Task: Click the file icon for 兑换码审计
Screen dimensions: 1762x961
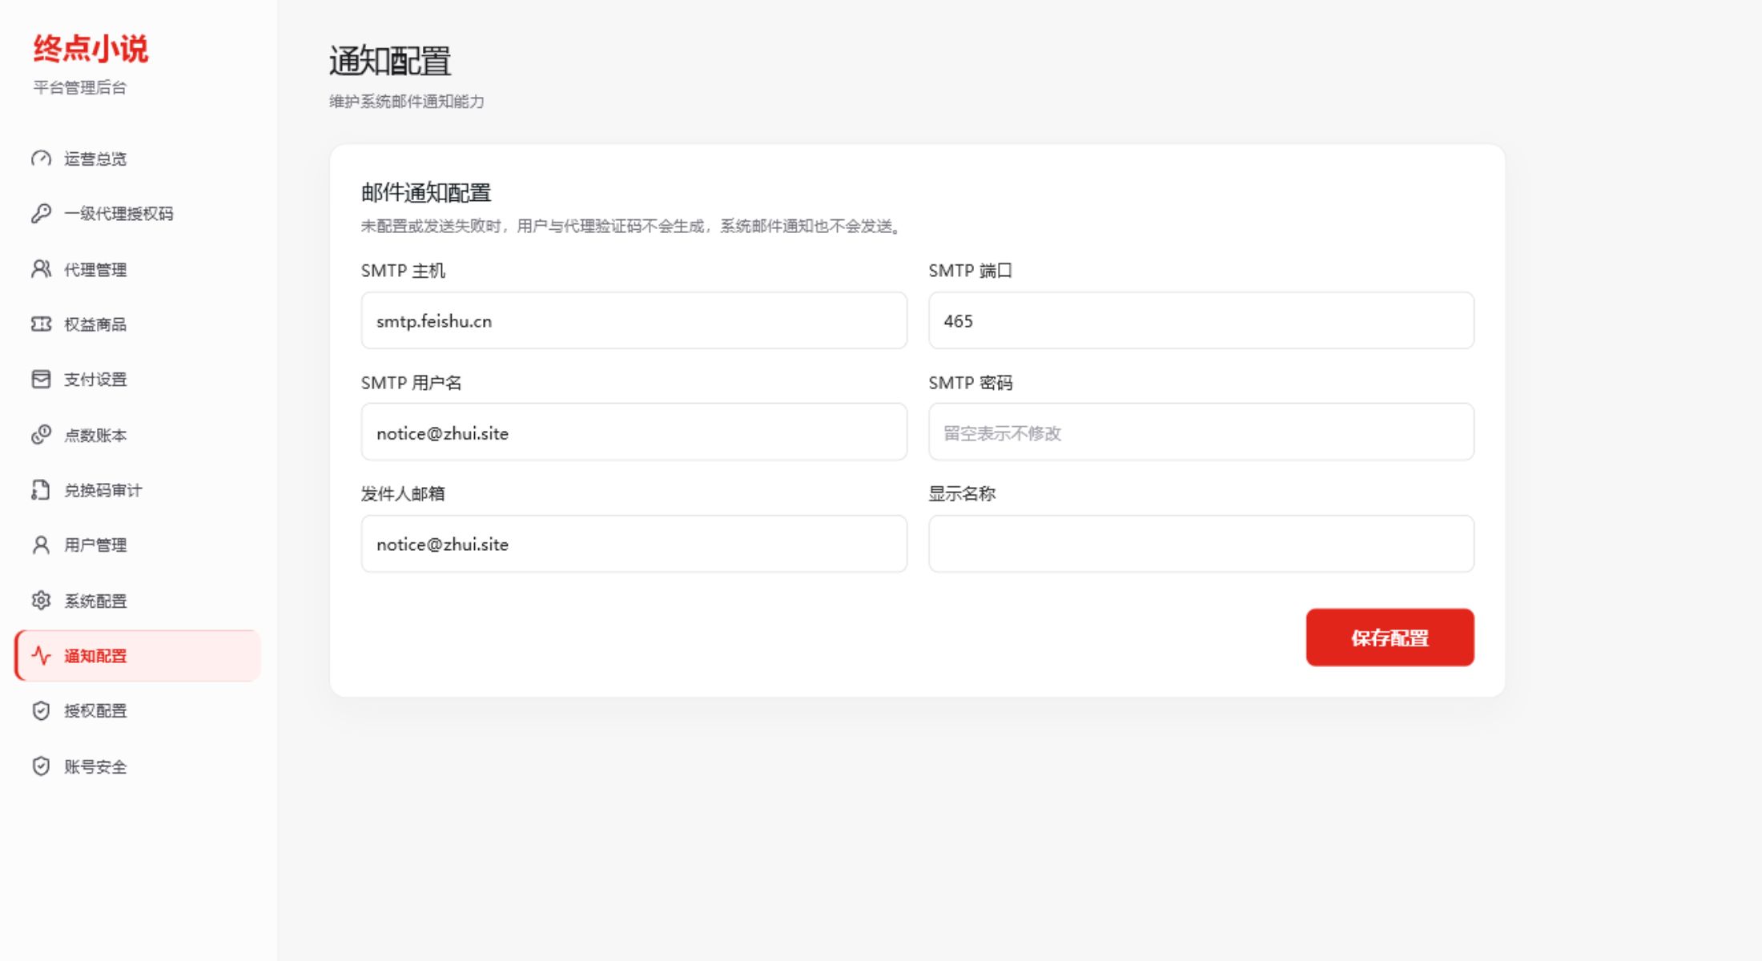Action: point(41,489)
